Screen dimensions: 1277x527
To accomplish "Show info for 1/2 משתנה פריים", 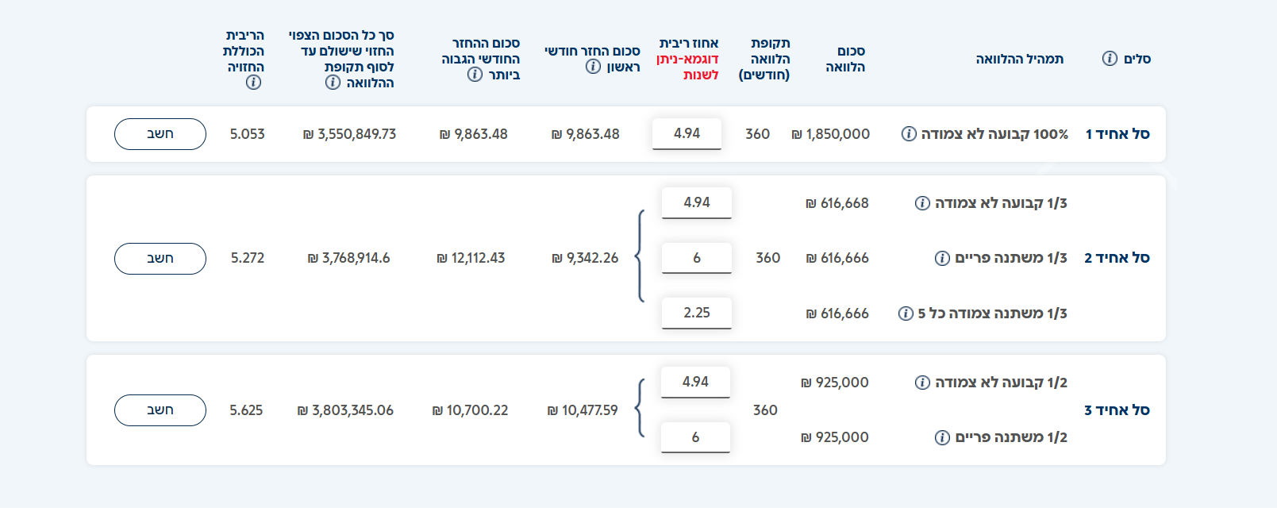I will 942,437.
